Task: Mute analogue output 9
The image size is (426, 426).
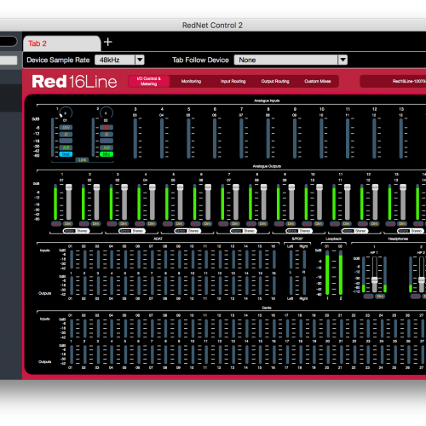Action: pyautogui.click(x=279, y=224)
